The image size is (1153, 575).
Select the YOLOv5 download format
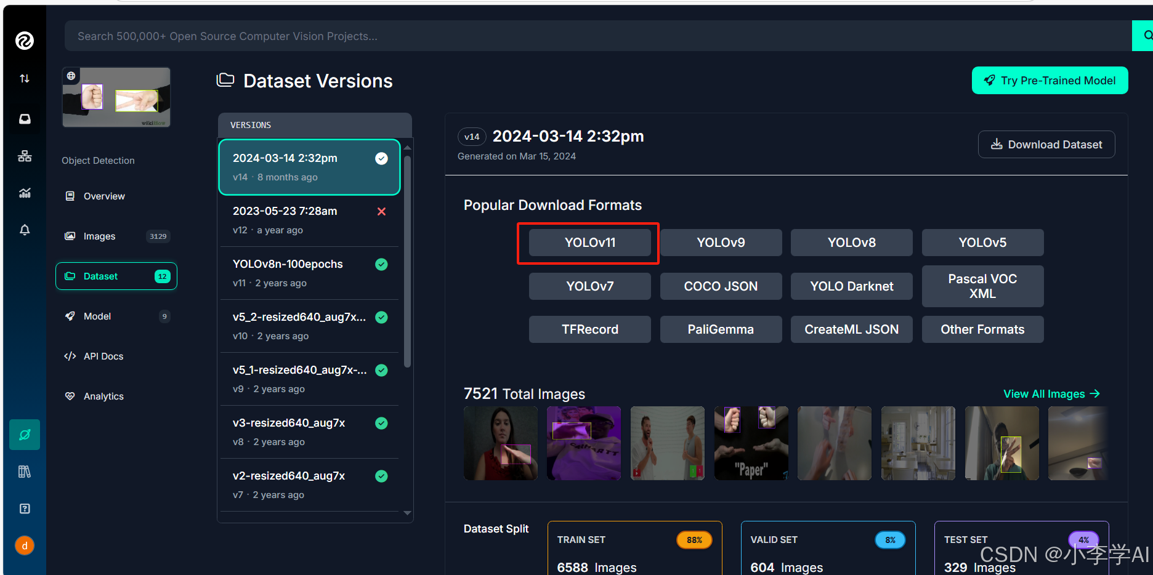pos(982,243)
